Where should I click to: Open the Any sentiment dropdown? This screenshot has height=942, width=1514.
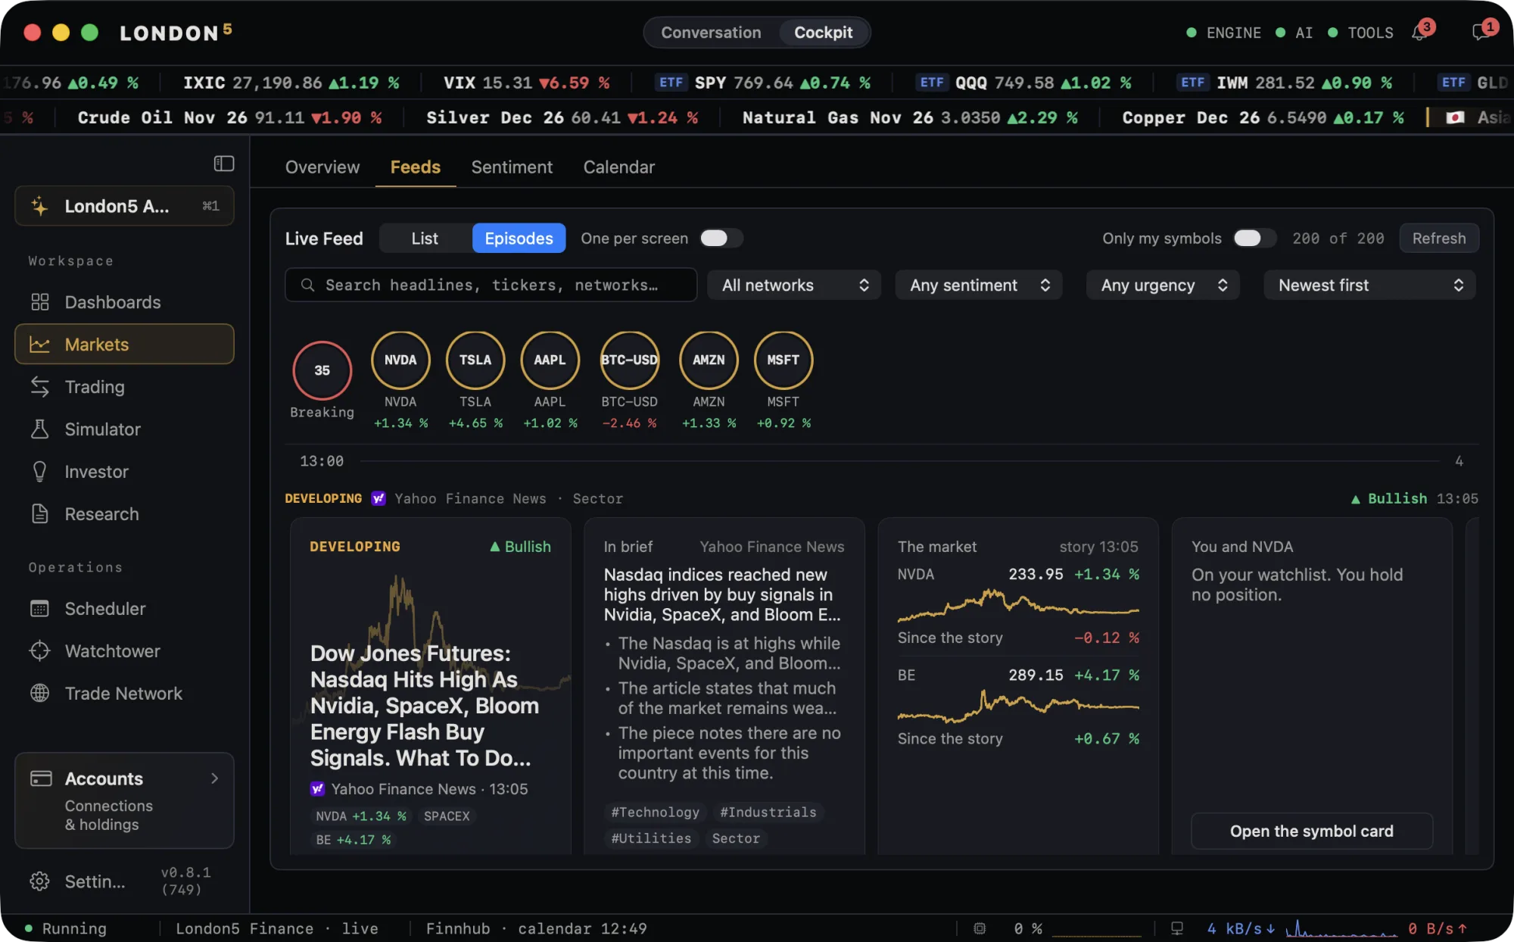coord(979,285)
